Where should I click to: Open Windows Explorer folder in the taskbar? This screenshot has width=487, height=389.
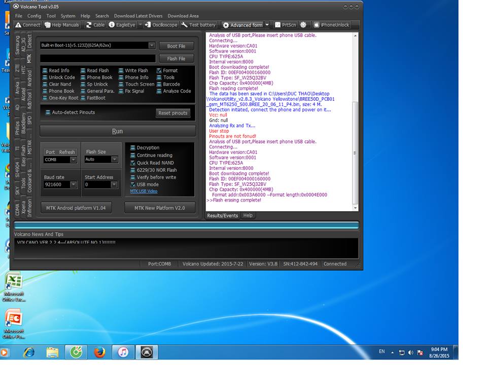[x=52, y=353]
